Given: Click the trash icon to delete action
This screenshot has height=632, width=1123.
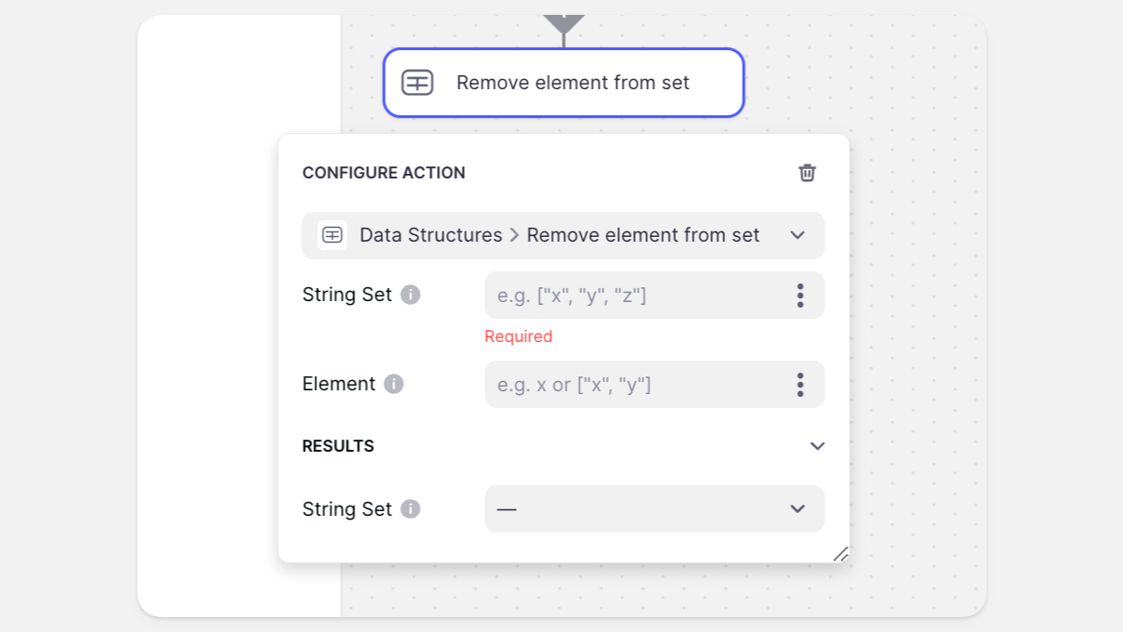Looking at the screenshot, I should [807, 173].
